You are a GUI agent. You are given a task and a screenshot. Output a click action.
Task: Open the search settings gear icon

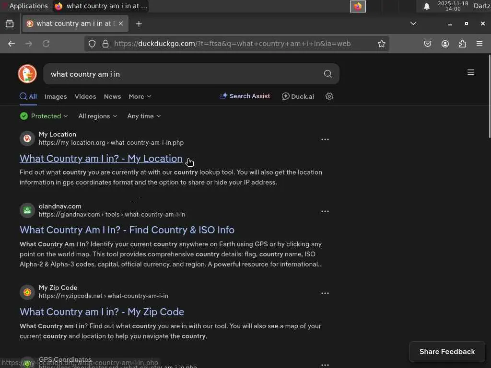(x=329, y=96)
